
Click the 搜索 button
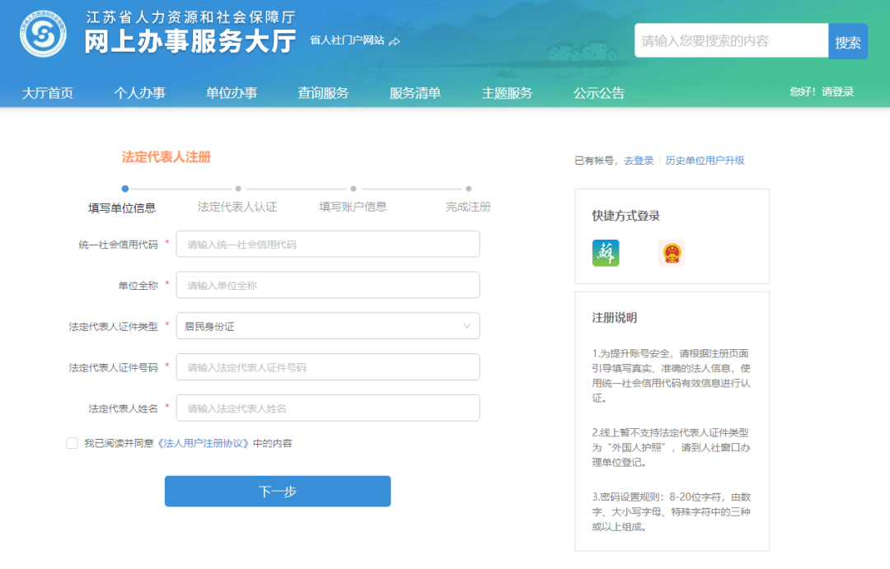coord(847,42)
